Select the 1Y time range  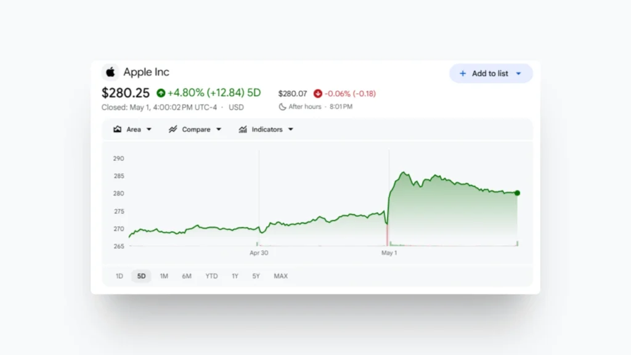click(235, 276)
